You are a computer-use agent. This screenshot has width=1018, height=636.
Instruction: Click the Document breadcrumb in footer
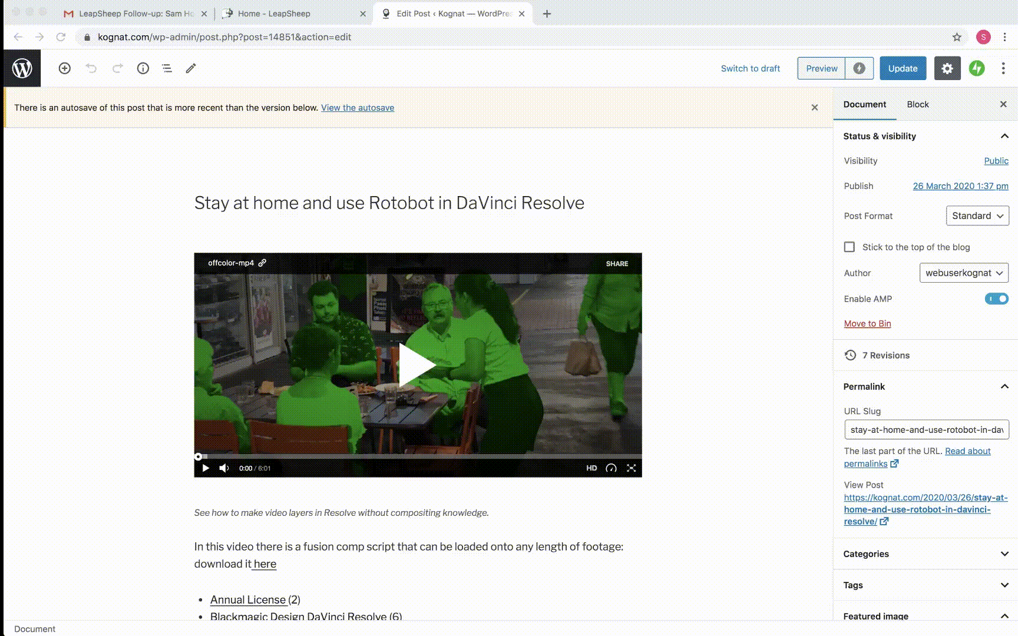pos(35,629)
